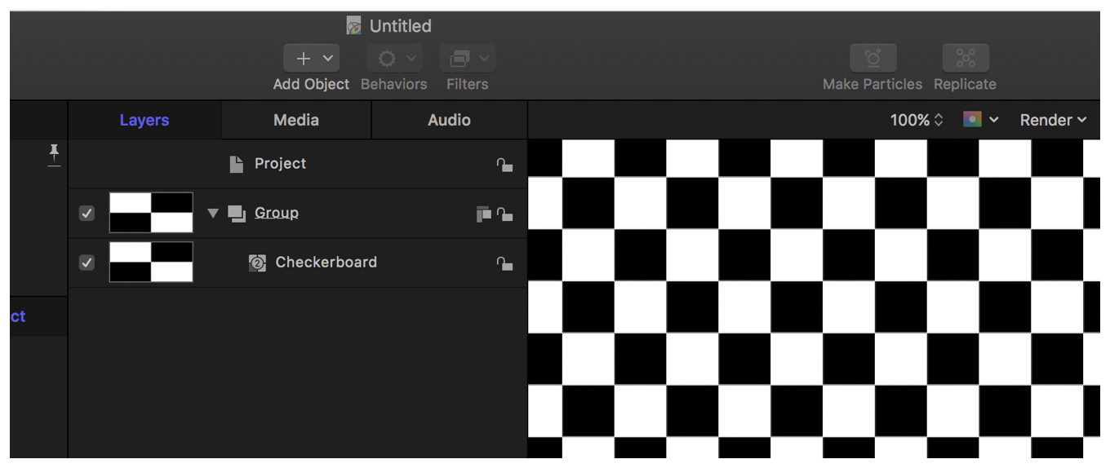Click the pin icon in left pane
The height and width of the screenshot is (468, 1110).
[54, 153]
